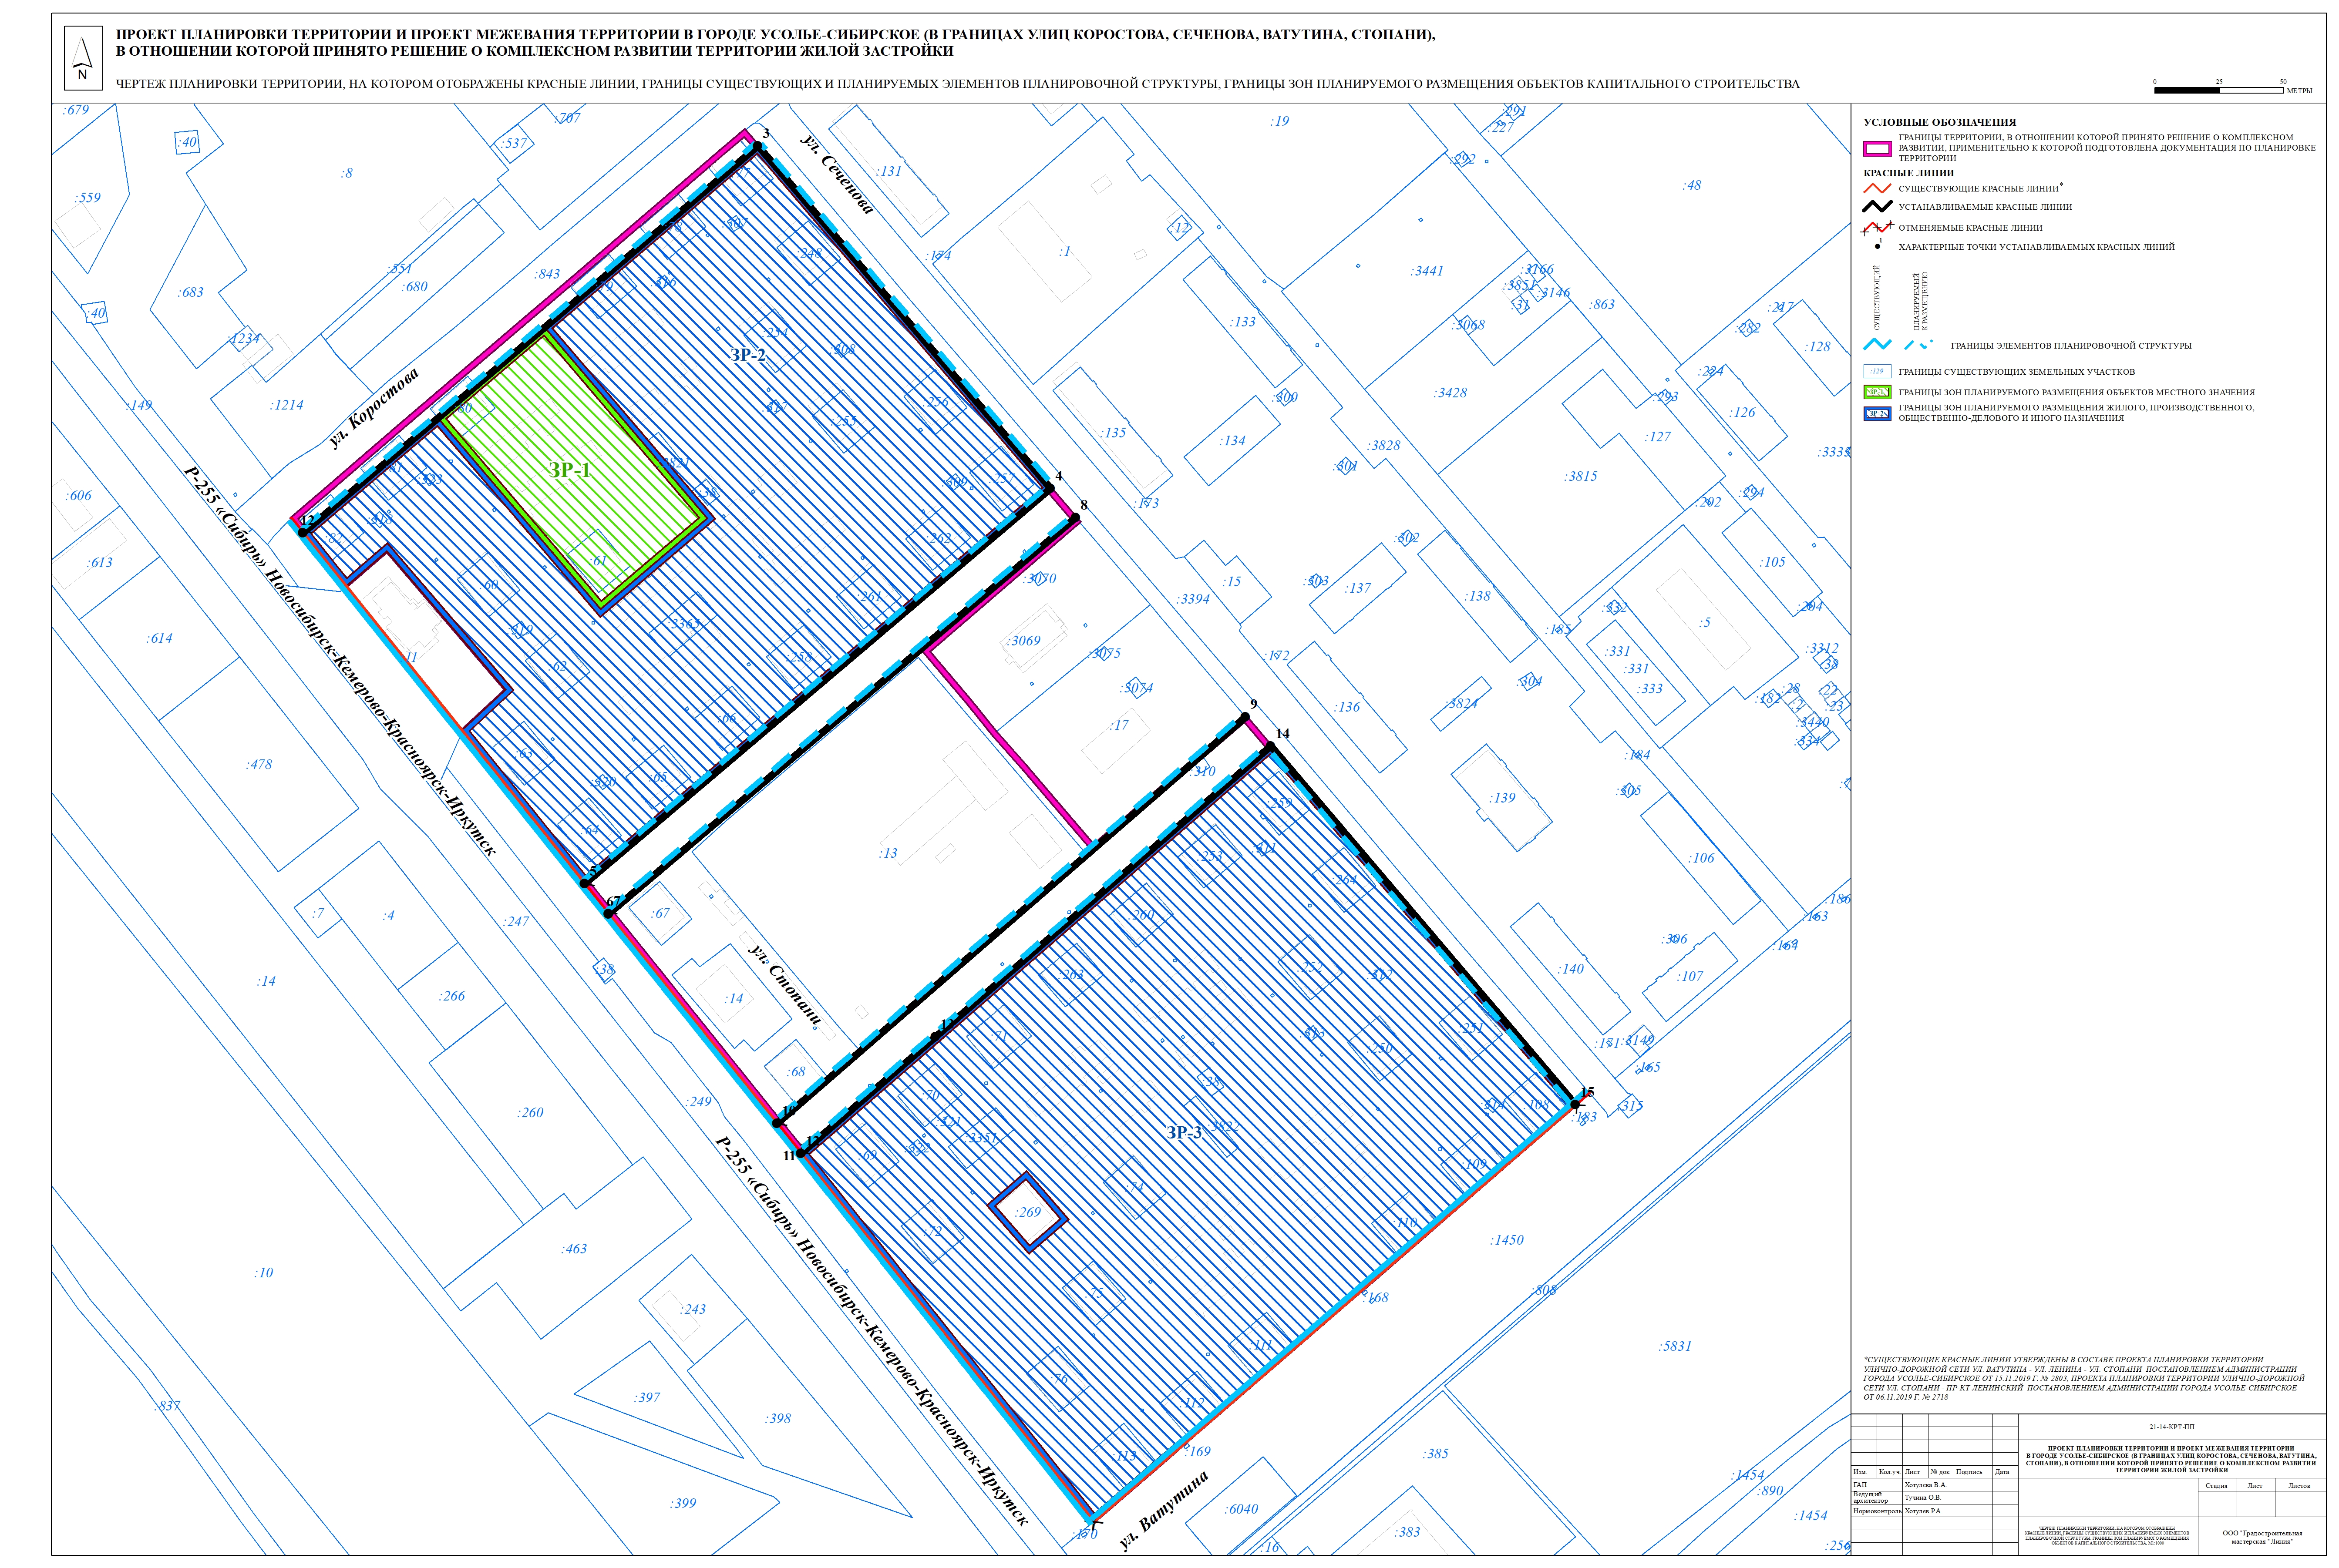The width and height of the screenshot is (2339, 1568).
Task: Click parcel number :1214
Action: [x=286, y=405]
